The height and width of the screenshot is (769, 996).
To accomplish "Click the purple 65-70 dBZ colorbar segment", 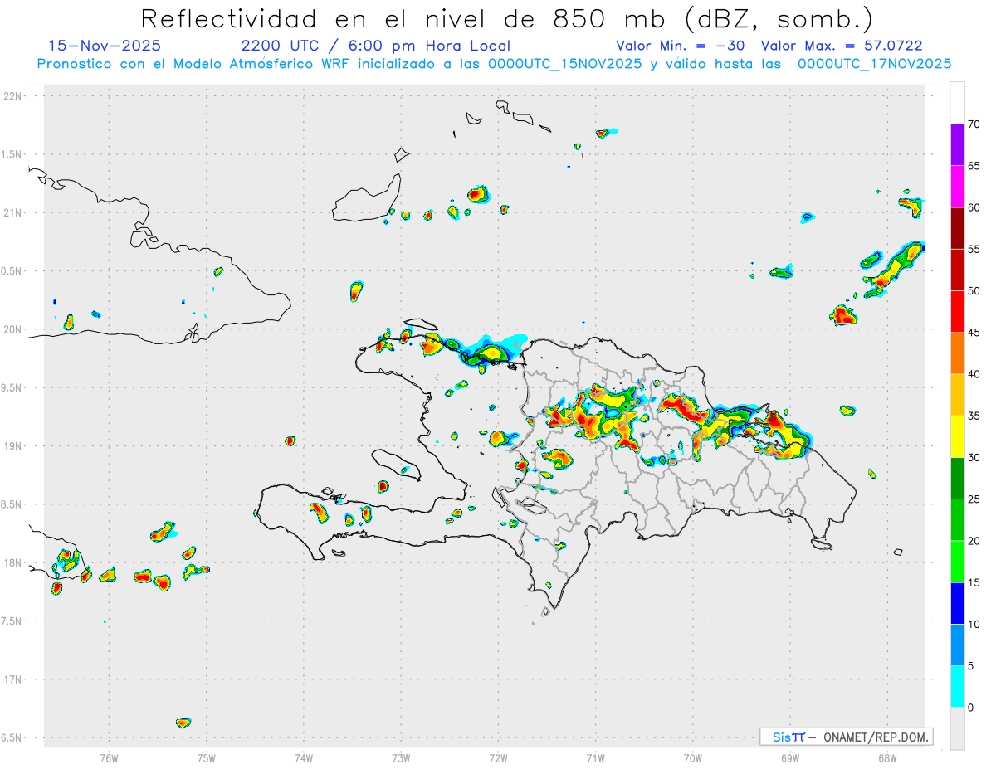I will point(957,145).
